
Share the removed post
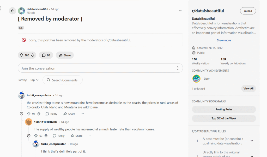[65, 55]
